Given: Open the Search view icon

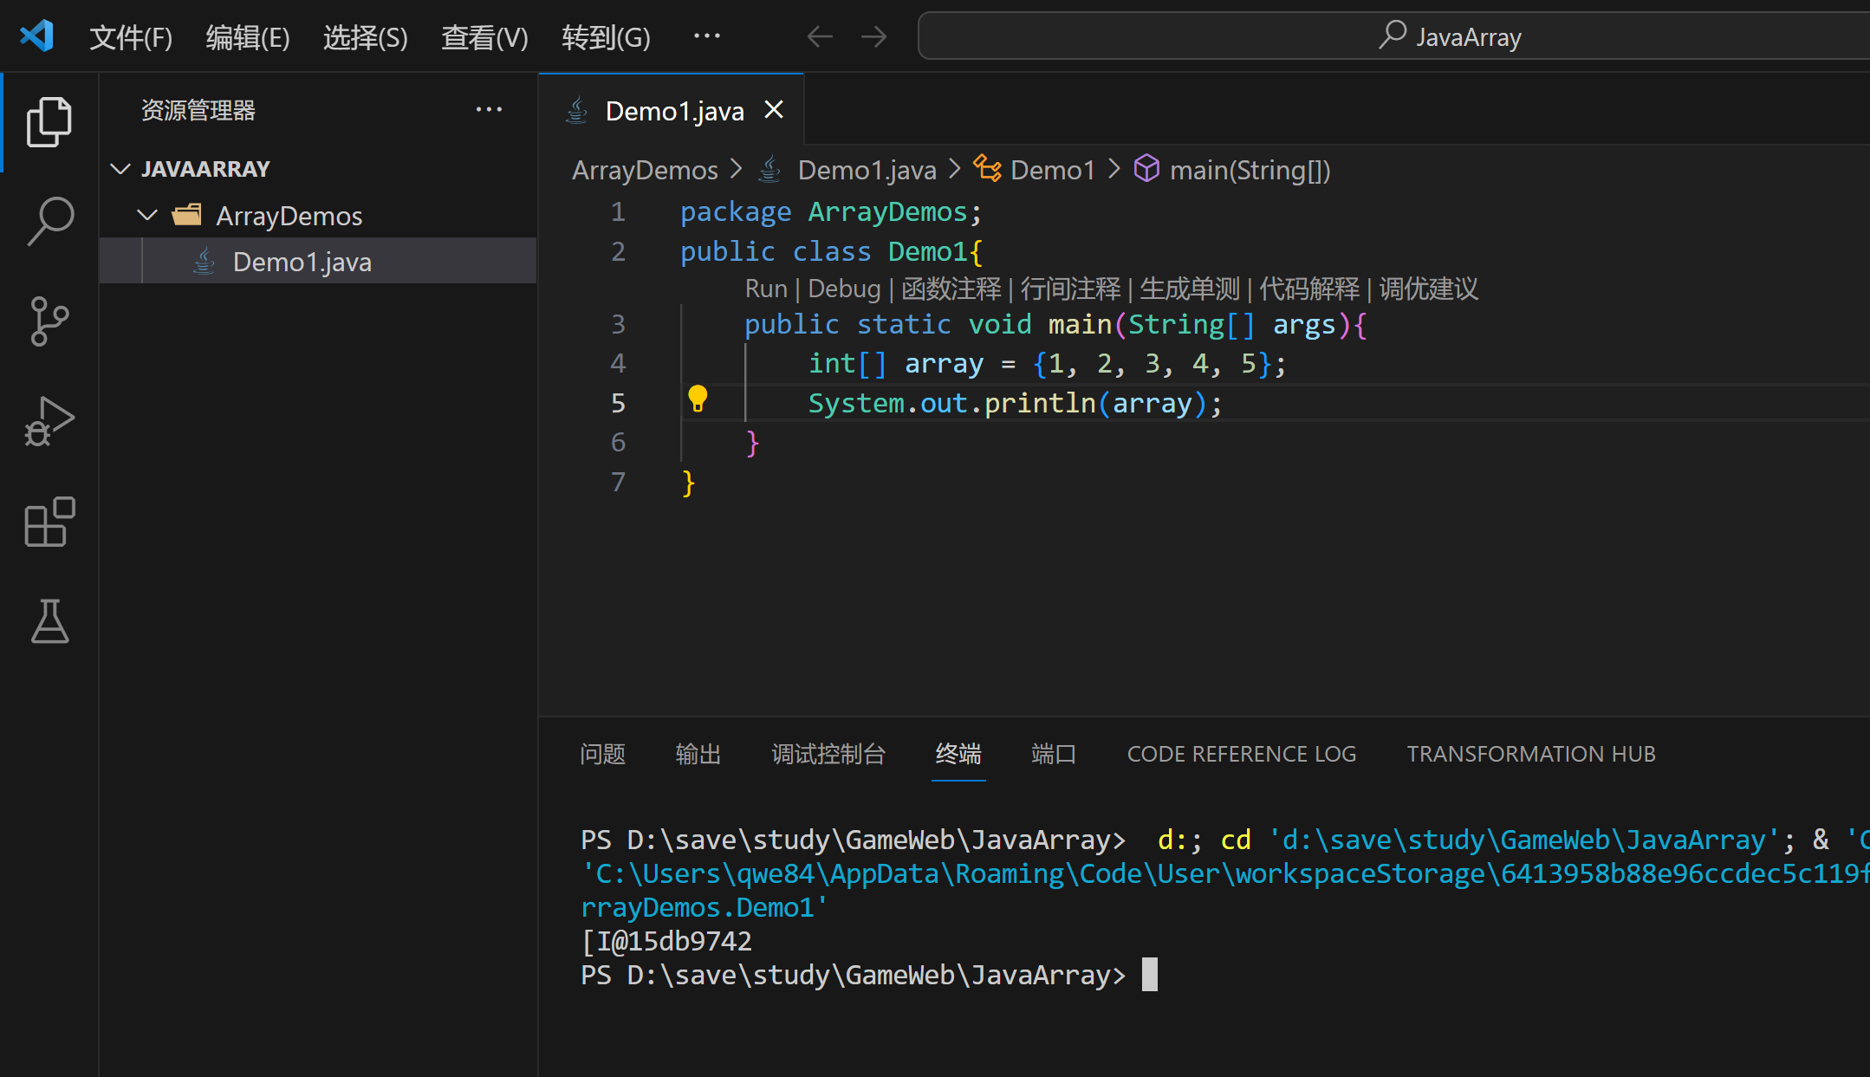Looking at the screenshot, I should (49, 221).
